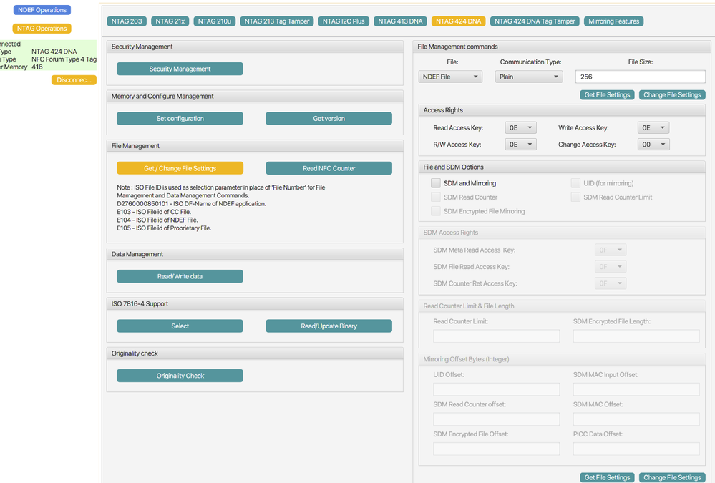Open the R/W Access Key dropdown
Screen dimensions: 715x483
pos(520,145)
